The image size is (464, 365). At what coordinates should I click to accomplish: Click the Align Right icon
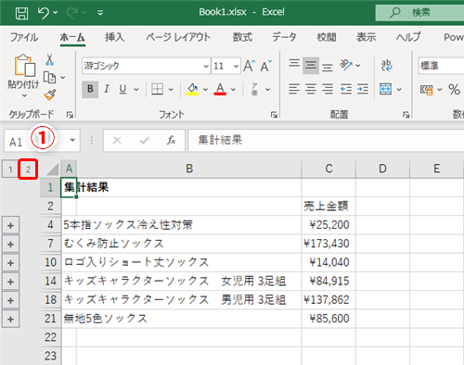(x=328, y=89)
